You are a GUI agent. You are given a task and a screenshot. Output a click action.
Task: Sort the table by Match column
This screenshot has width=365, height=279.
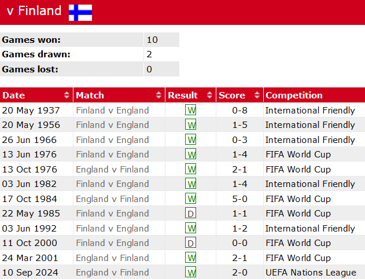119,96
